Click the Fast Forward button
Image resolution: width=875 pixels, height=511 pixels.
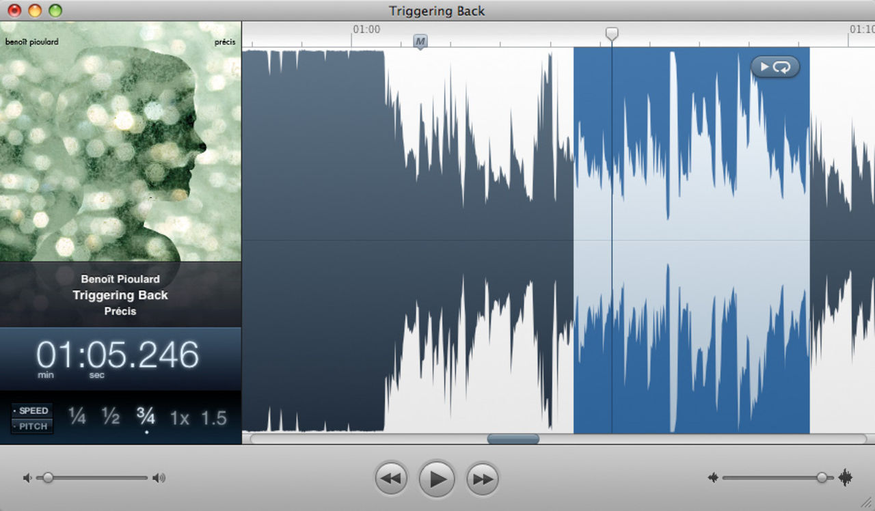483,479
